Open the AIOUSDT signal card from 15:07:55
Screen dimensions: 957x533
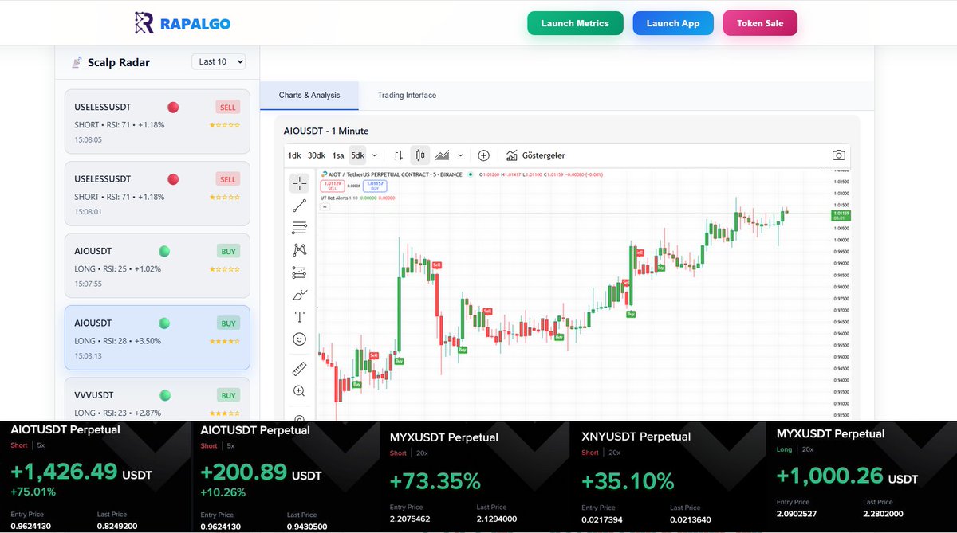[157, 265]
